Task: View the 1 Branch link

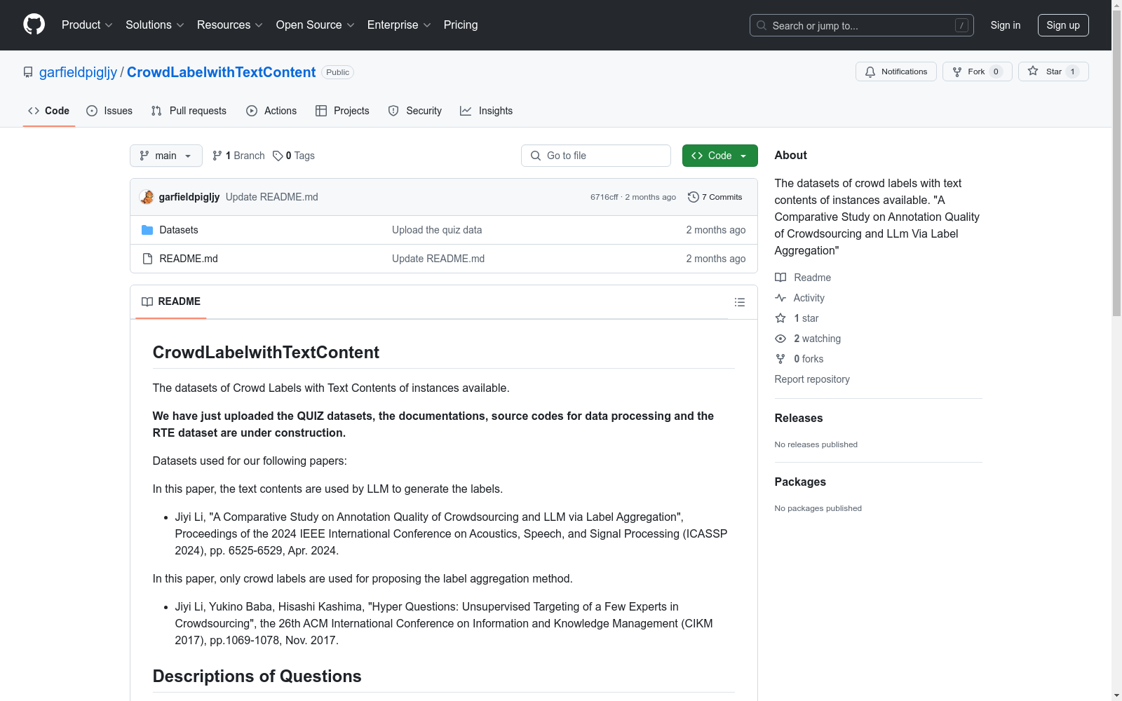Action: coord(238,156)
